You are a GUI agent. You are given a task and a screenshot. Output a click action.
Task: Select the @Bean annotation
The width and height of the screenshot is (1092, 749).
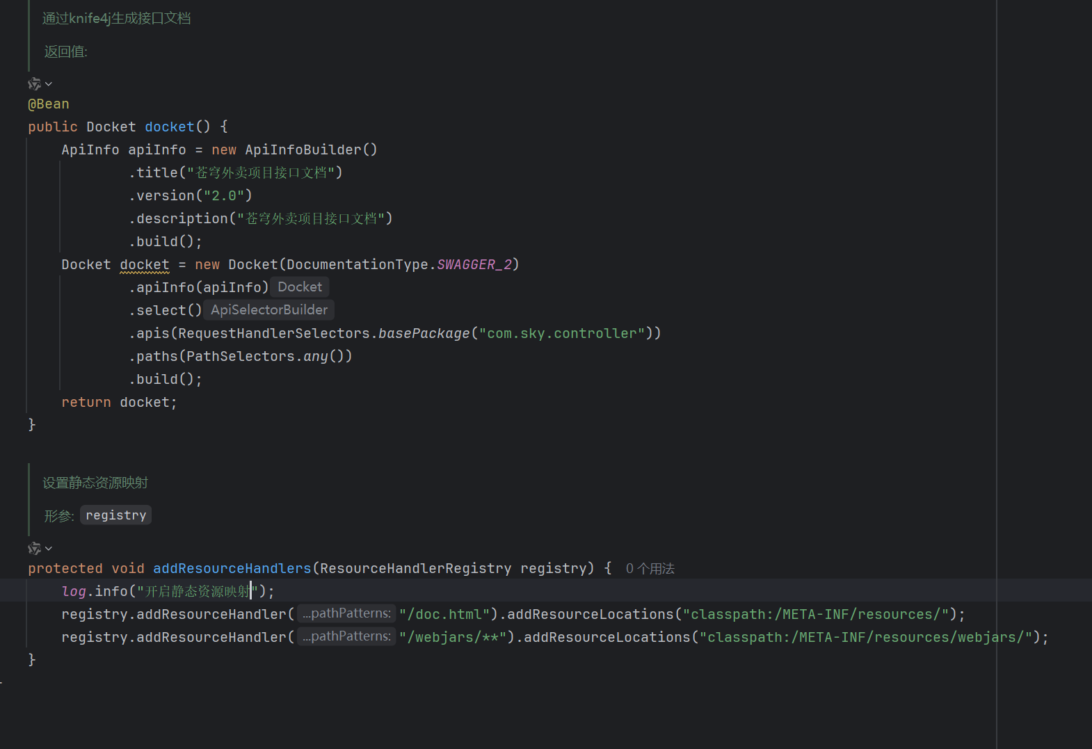click(49, 104)
